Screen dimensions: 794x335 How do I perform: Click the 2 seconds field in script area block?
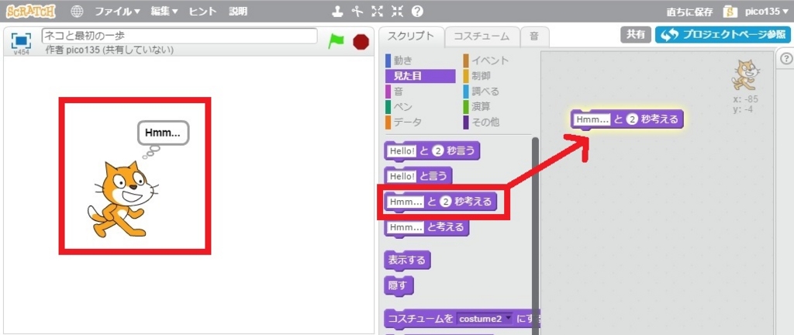(631, 119)
